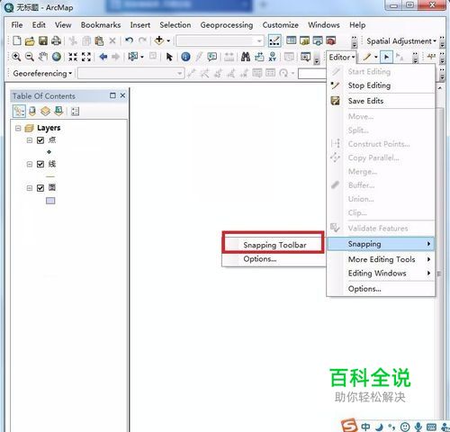
Task: Collapse the 点 layer legend
Action: click(x=30, y=140)
